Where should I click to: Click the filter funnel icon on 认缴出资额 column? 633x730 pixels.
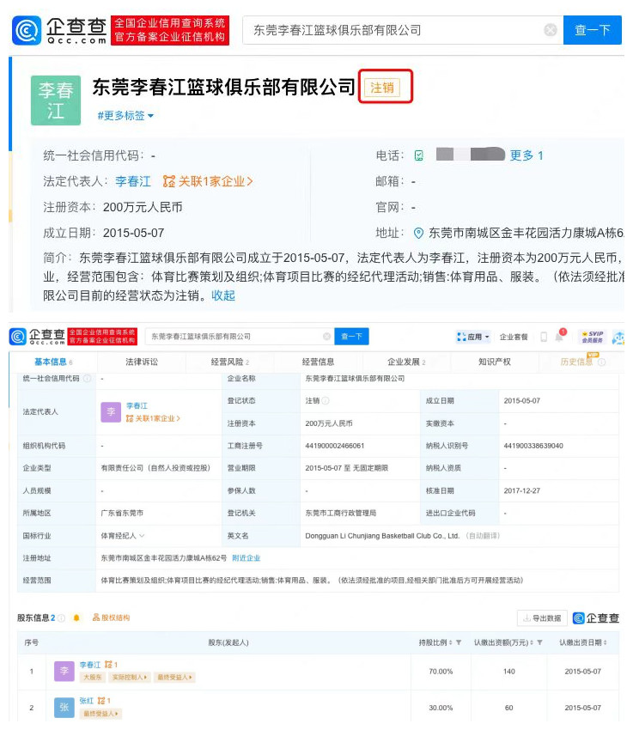(x=540, y=642)
